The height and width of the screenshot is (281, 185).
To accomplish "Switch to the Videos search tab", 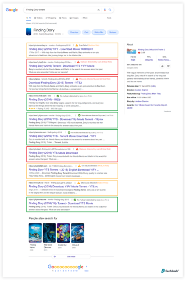I will click(39, 18).
